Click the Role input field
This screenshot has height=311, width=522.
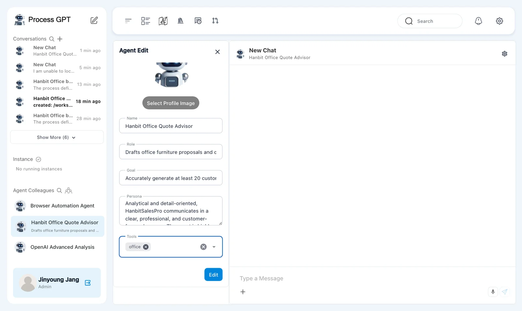[x=171, y=152]
